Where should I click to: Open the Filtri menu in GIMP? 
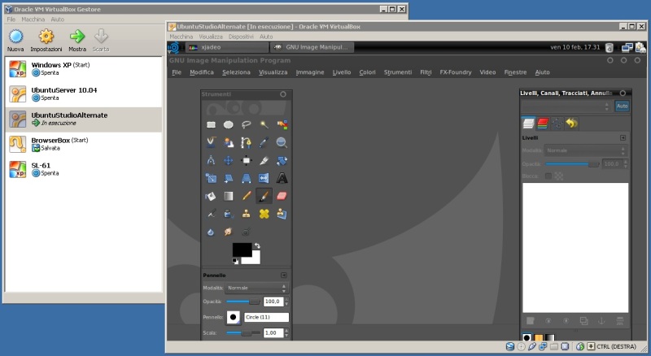[426, 72]
